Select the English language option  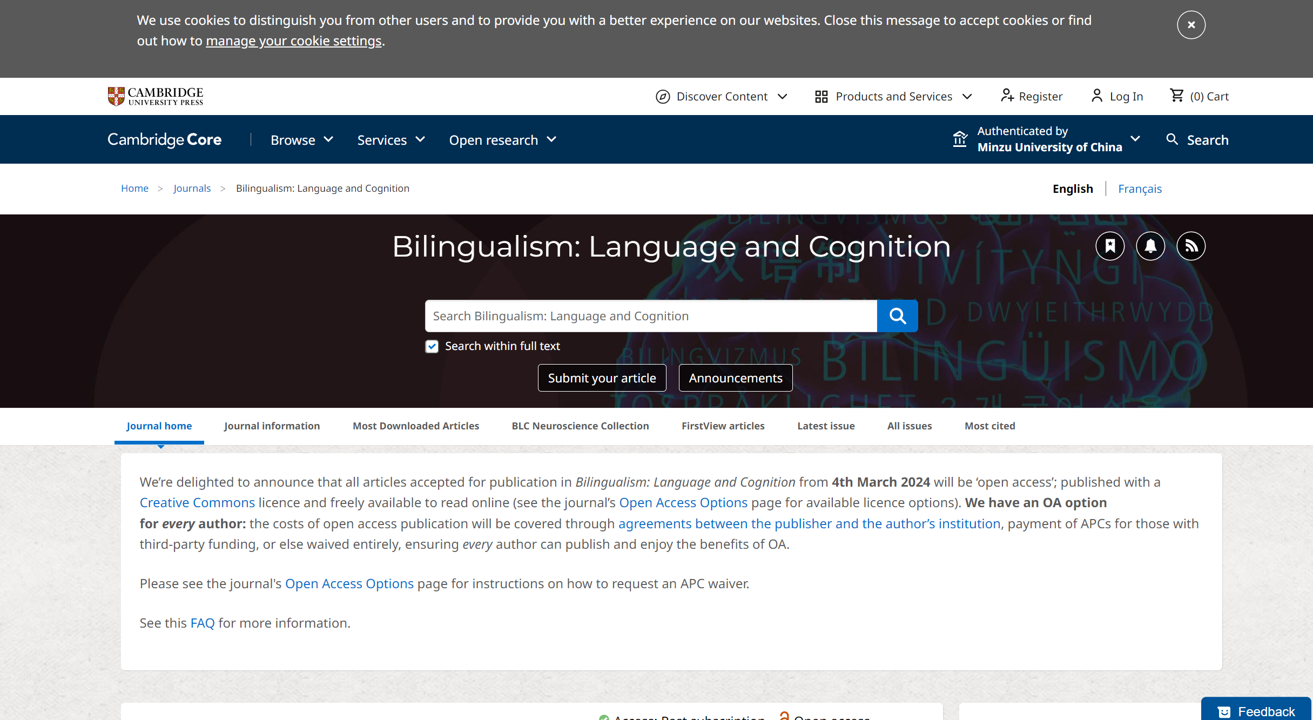coord(1073,189)
